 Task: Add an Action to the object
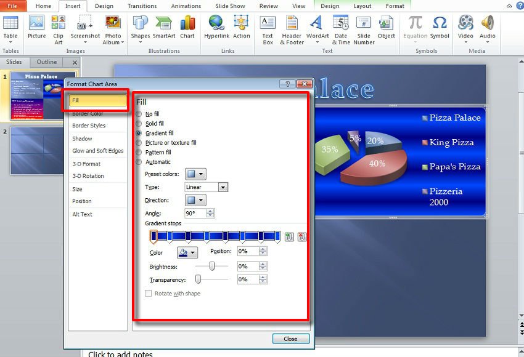pos(241,27)
